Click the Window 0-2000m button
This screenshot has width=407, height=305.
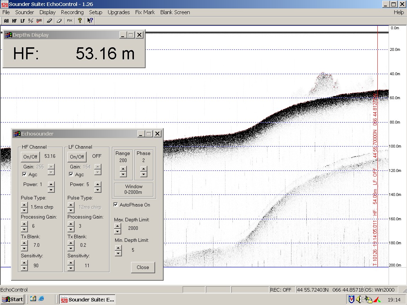pyautogui.click(x=134, y=189)
